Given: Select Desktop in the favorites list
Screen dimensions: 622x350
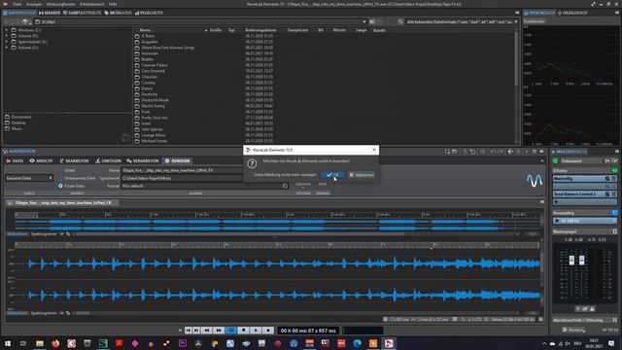Looking at the screenshot, I should (x=18, y=122).
